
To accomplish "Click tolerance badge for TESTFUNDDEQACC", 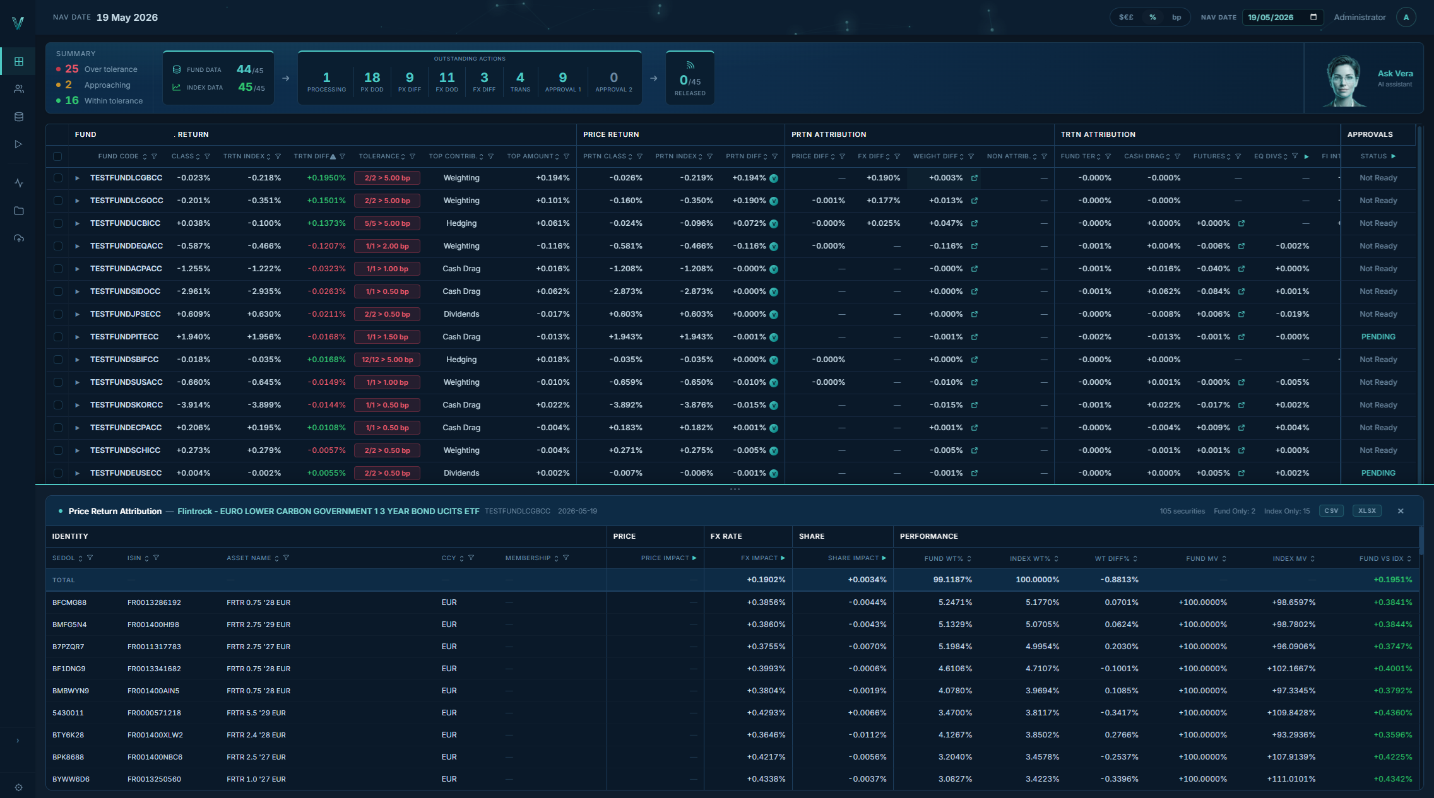I will coord(388,246).
